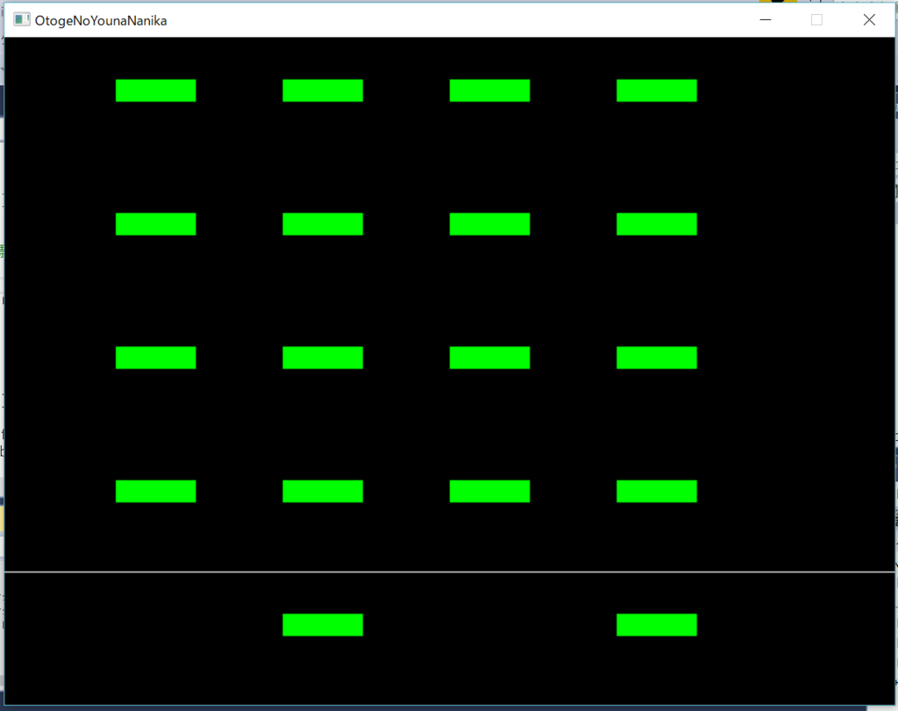
Task: Tap fourth-row green note in third lane
Action: point(489,491)
